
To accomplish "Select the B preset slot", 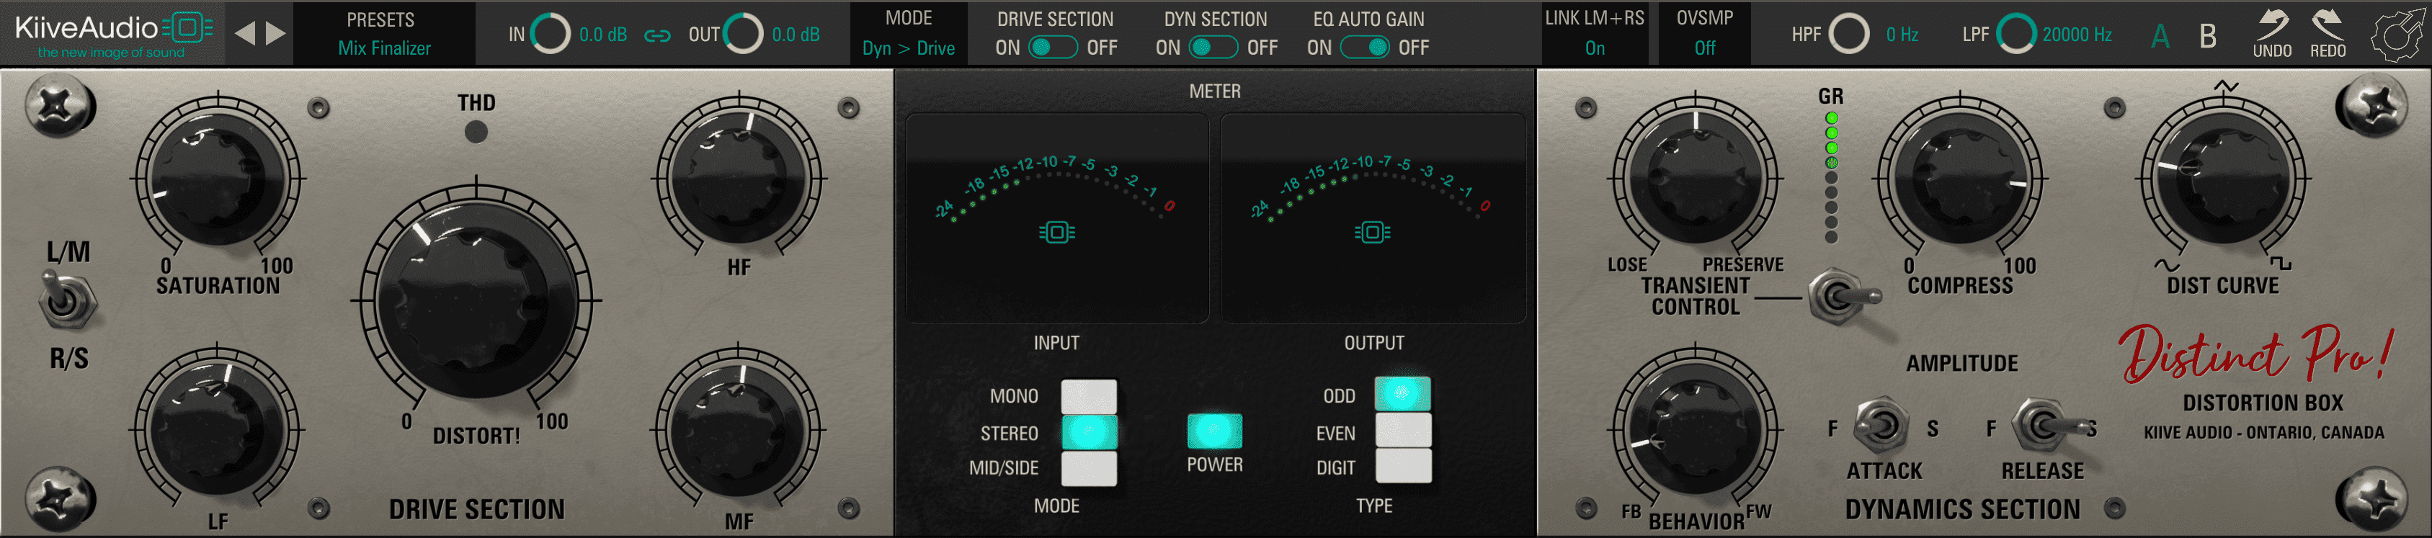I will click(x=2207, y=37).
